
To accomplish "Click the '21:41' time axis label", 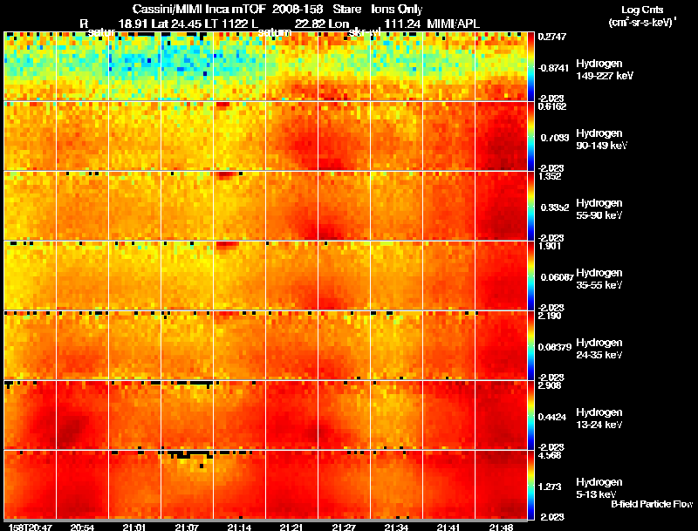I will pos(448,528).
